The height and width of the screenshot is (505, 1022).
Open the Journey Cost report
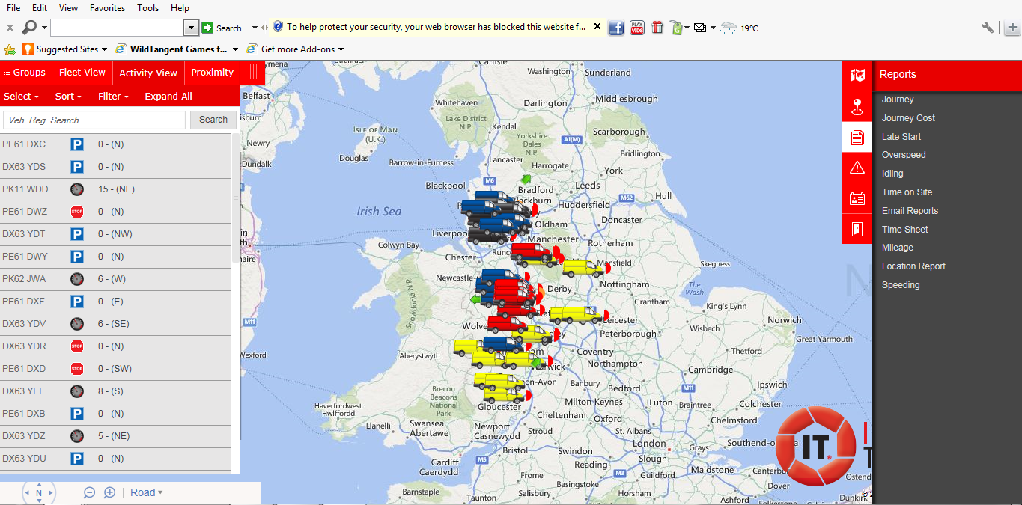point(908,118)
